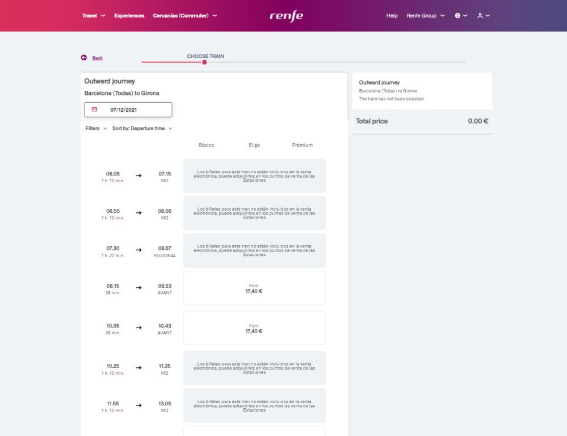Expand the Filters dropdown
The image size is (567, 436).
coord(96,128)
